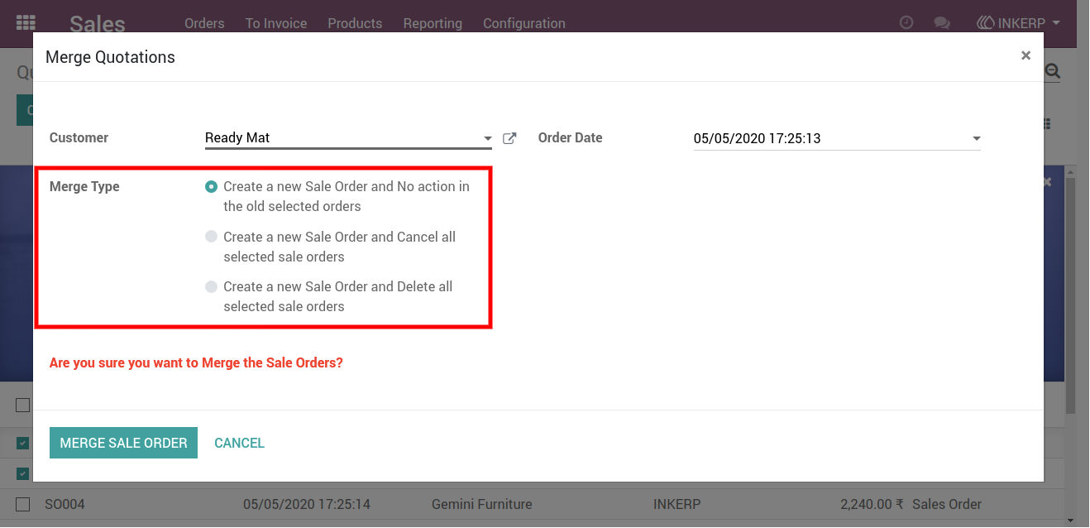Select 'Cancel all selected sale orders' option
Screen dimensions: 1090x528
coord(212,238)
